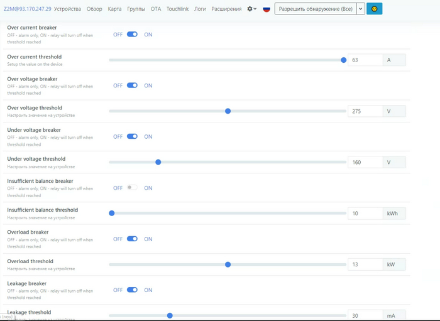Go to the Карта page
The image size is (440, 321).
click(114, 9)
